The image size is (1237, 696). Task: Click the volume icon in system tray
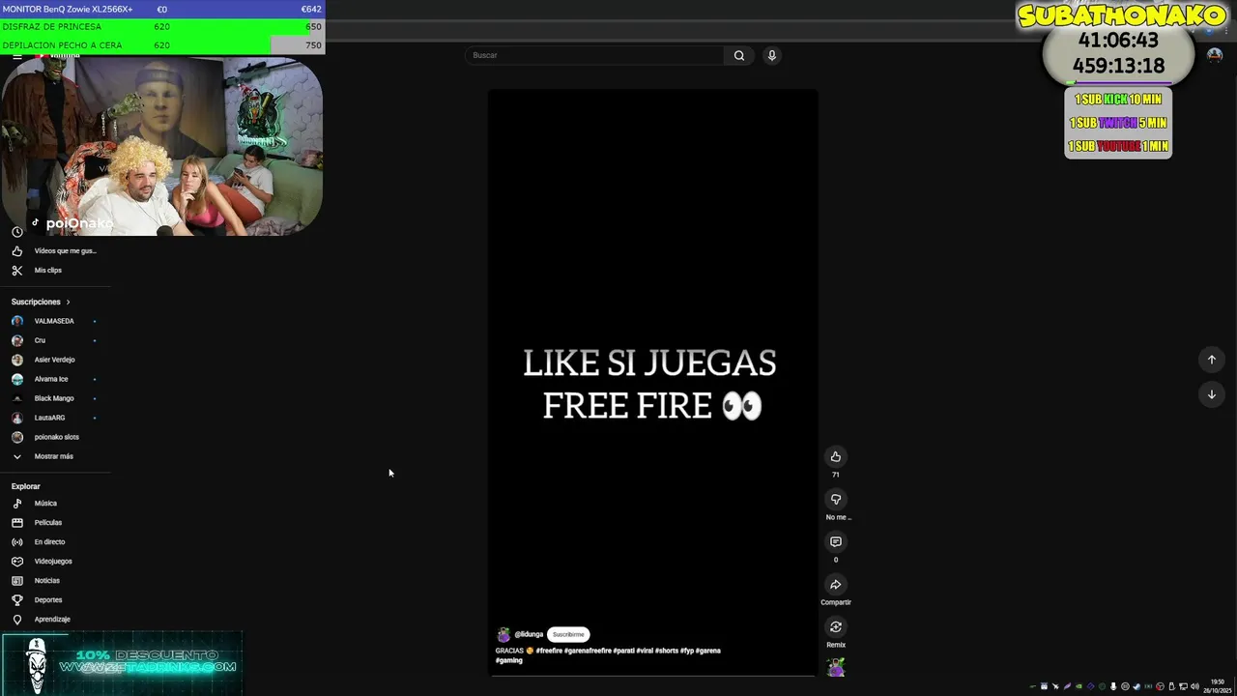tap(1194, 686)
